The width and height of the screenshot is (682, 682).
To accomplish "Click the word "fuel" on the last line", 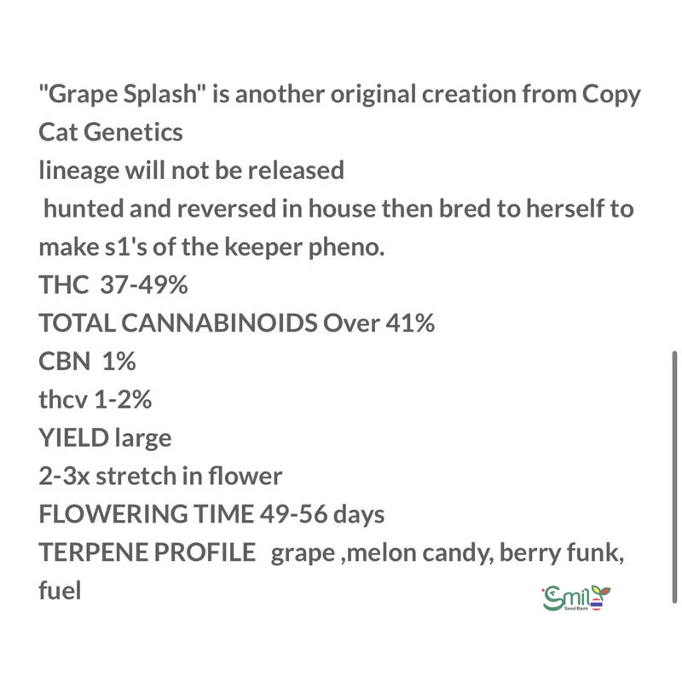I will [x=61, y=590].
